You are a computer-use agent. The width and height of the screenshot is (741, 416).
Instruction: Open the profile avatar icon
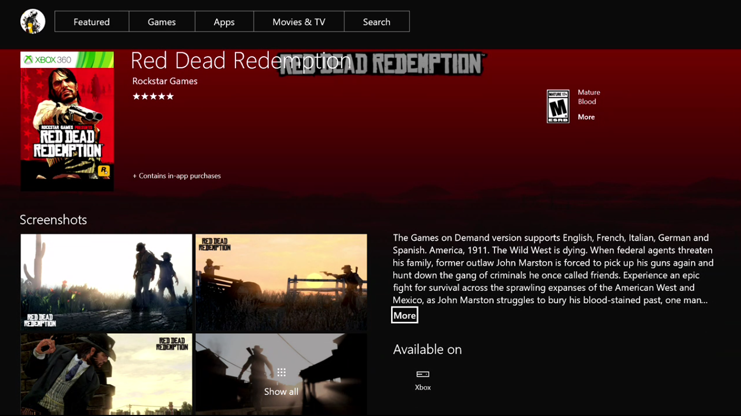pyautogui.click(x=33, y=21)
